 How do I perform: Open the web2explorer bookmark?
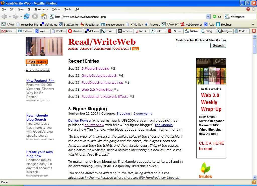click(x=191, y=24)
